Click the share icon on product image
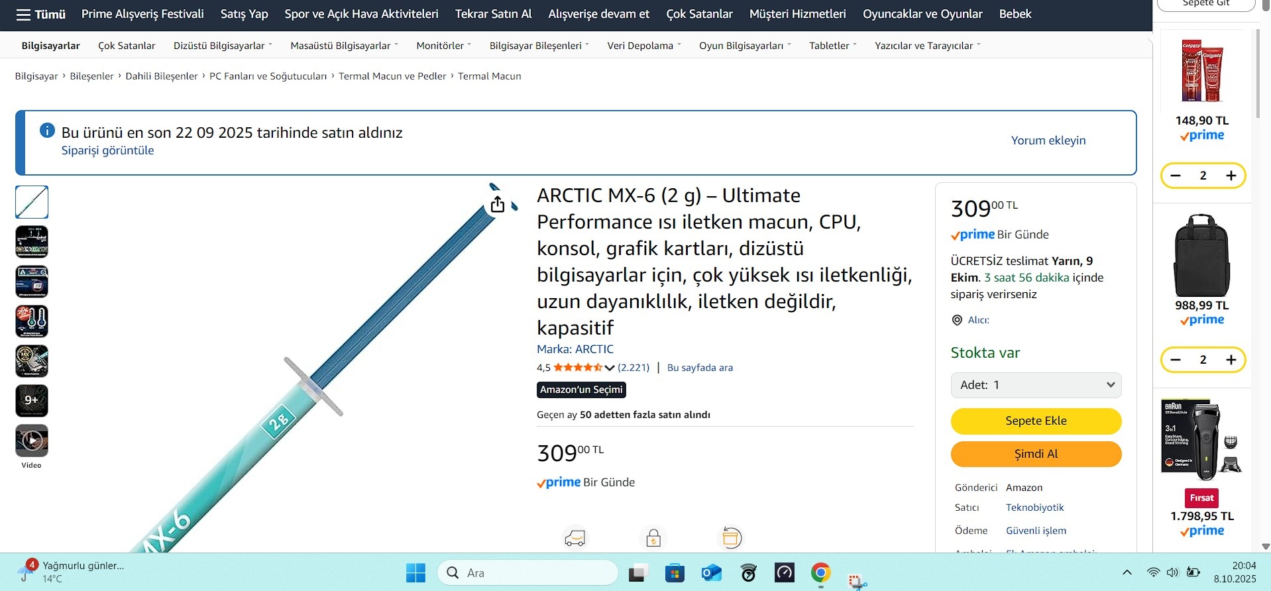Screen dimensions: 1271x591 click(498, 205)
